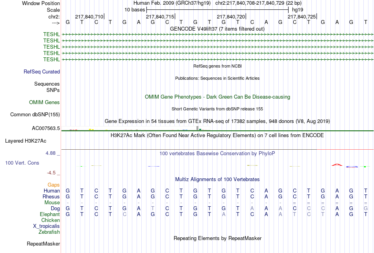
Task: Click the Human alignment row label
Action: pyautogui.click(x=52, y=191)
